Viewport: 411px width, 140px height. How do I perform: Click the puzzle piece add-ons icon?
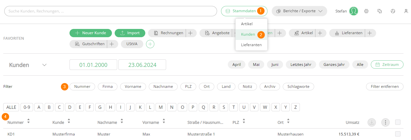[x=380, y=11]
